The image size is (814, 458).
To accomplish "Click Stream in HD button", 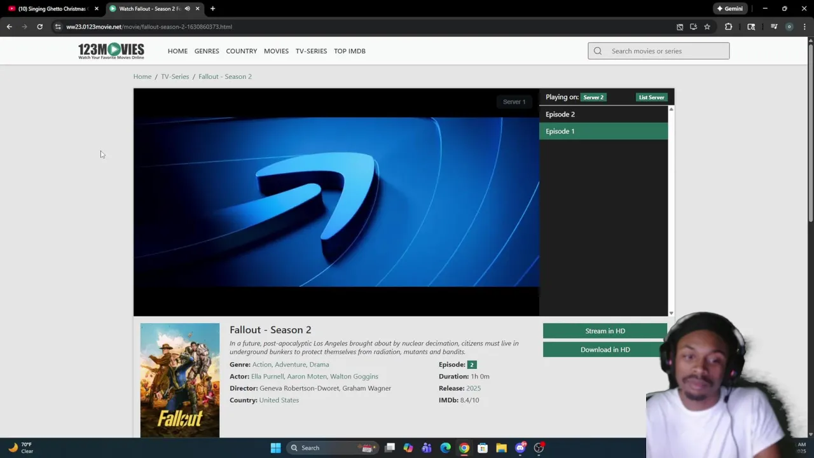I will [605, 331].
